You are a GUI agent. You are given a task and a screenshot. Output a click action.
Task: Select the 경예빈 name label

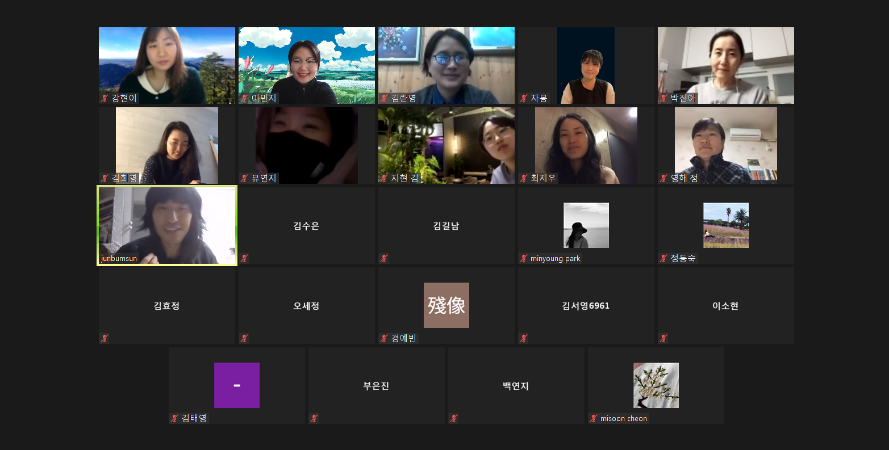404,338
